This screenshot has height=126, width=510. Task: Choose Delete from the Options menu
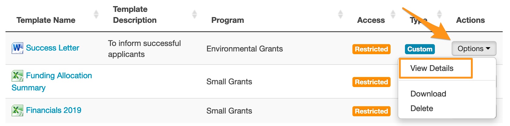[422, 108]
